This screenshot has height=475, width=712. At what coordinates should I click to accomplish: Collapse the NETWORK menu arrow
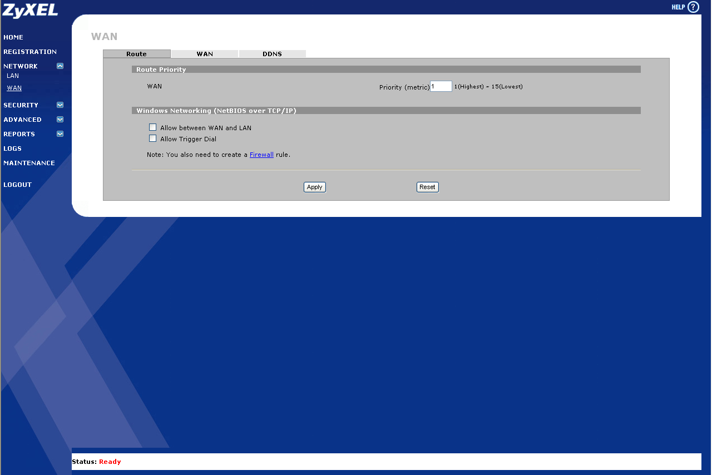(x=60, y=66)
